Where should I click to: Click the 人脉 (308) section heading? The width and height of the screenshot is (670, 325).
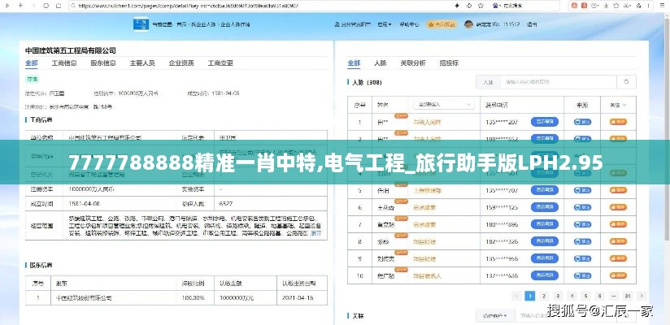point(367,82)
